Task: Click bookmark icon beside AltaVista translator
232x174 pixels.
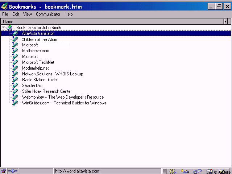Action: tap(15, 33)
